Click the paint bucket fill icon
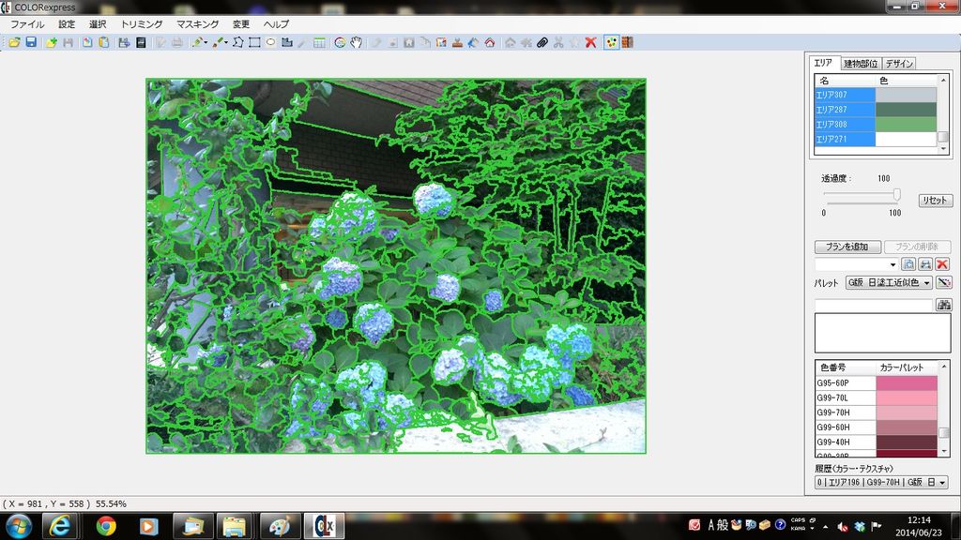The width and height of the screenshot is (961, 540). 473,42
